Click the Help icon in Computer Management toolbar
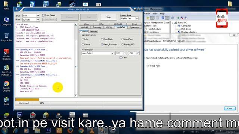The height and width of the screenshot is (134, 239). tap(163, 18)
